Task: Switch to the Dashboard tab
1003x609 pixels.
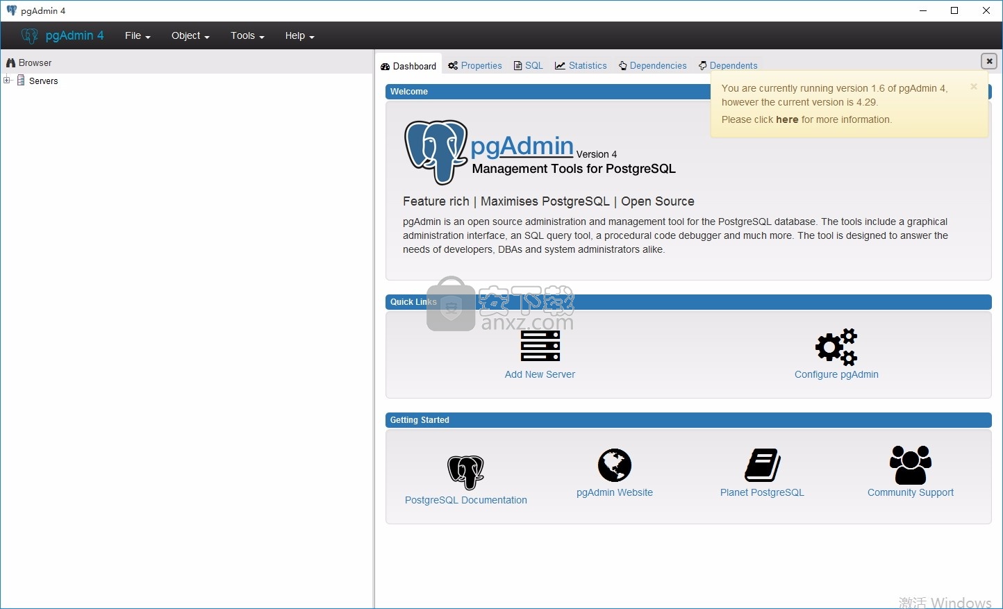Action: (x=408, y=66)
